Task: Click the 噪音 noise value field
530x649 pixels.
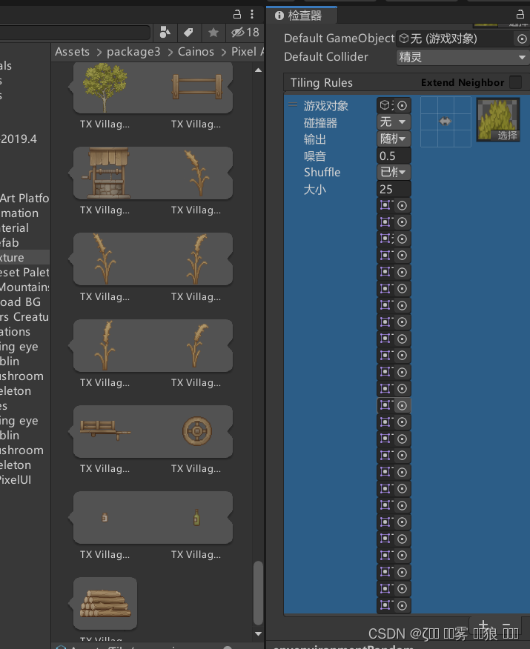Action: [x=394, y=156]
